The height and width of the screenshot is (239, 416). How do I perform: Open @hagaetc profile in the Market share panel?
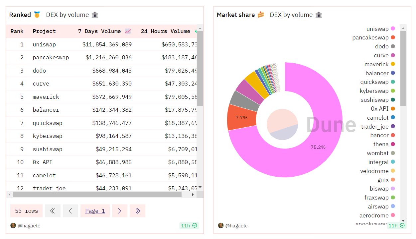coord(236,226)
